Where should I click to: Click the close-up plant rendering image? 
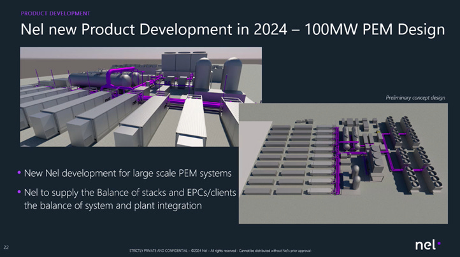[141, 97]
